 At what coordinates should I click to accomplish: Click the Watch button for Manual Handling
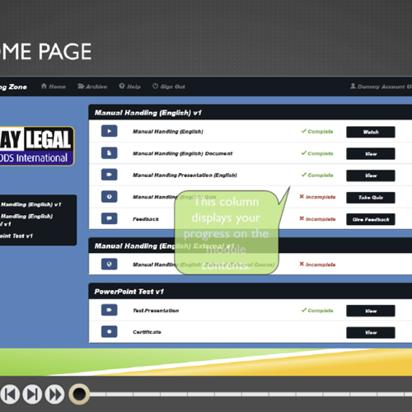[x=371, y=132]
